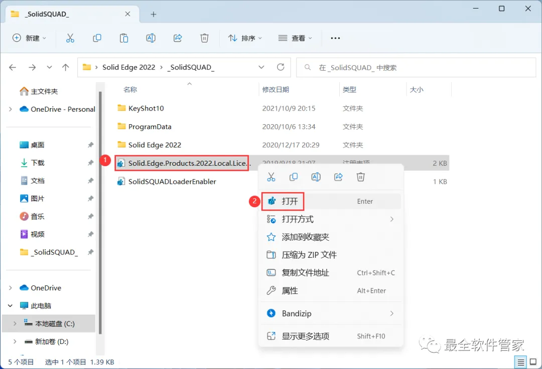
Task: Select the Solid Edge 2022 folder row
Action: coord(282,145)
